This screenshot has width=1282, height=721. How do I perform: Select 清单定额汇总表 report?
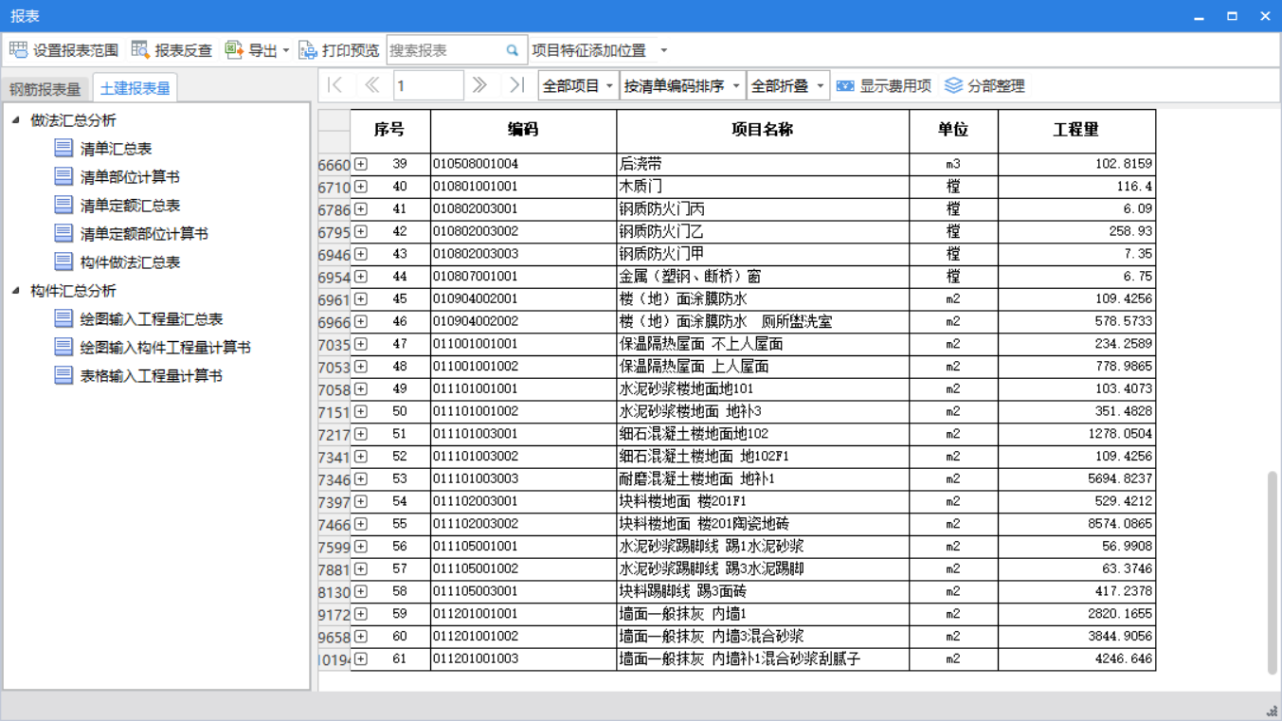[130, 206]
